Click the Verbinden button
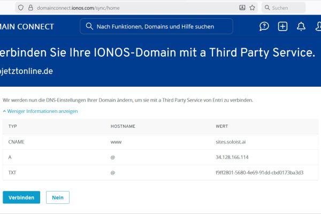The width and height of the screenshot is (321, 214). (x=21, y=197)
